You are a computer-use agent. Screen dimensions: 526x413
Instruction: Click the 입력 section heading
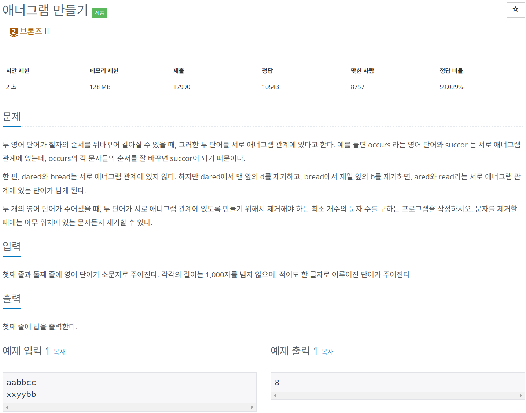pyautogui.click(x=12, y=246)
